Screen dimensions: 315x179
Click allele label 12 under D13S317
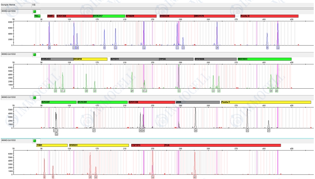pyautogui.click(x=116, y=48)
